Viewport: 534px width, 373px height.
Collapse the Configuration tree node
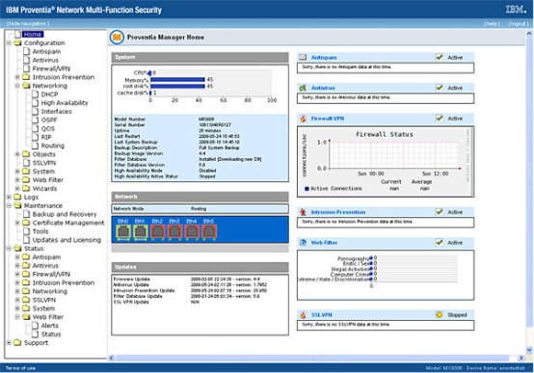click(x=10, y=43)
